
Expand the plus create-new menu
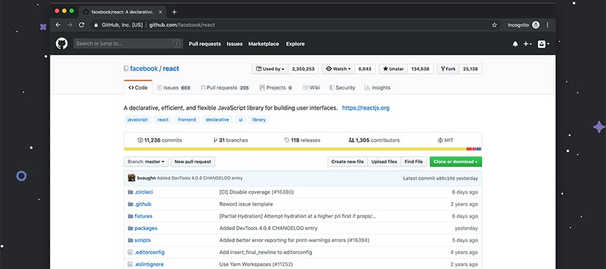[x=528, y=44]
